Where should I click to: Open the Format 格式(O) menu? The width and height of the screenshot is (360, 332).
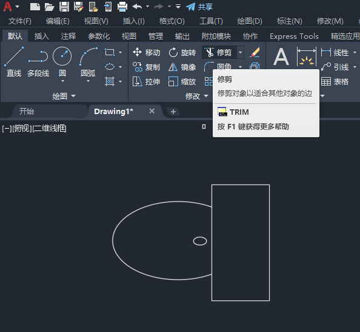172,21
